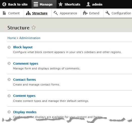Open the Display modes link

point(25,112)
